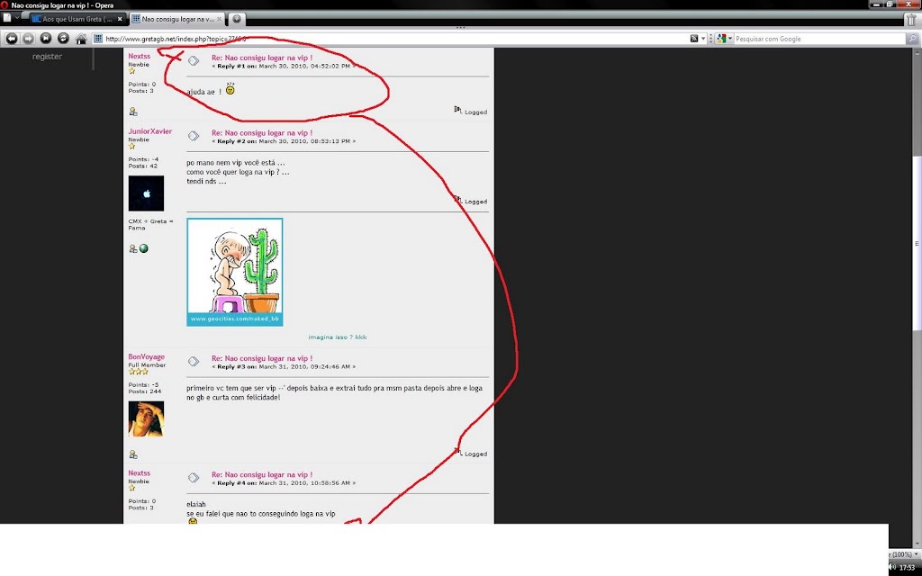The height and width of the screenshot is (576, 922).
Task: Go forward with the Forward arrow button
Action: pos(28,39)
